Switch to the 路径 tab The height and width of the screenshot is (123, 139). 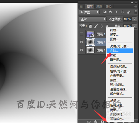tap(108, 6)
